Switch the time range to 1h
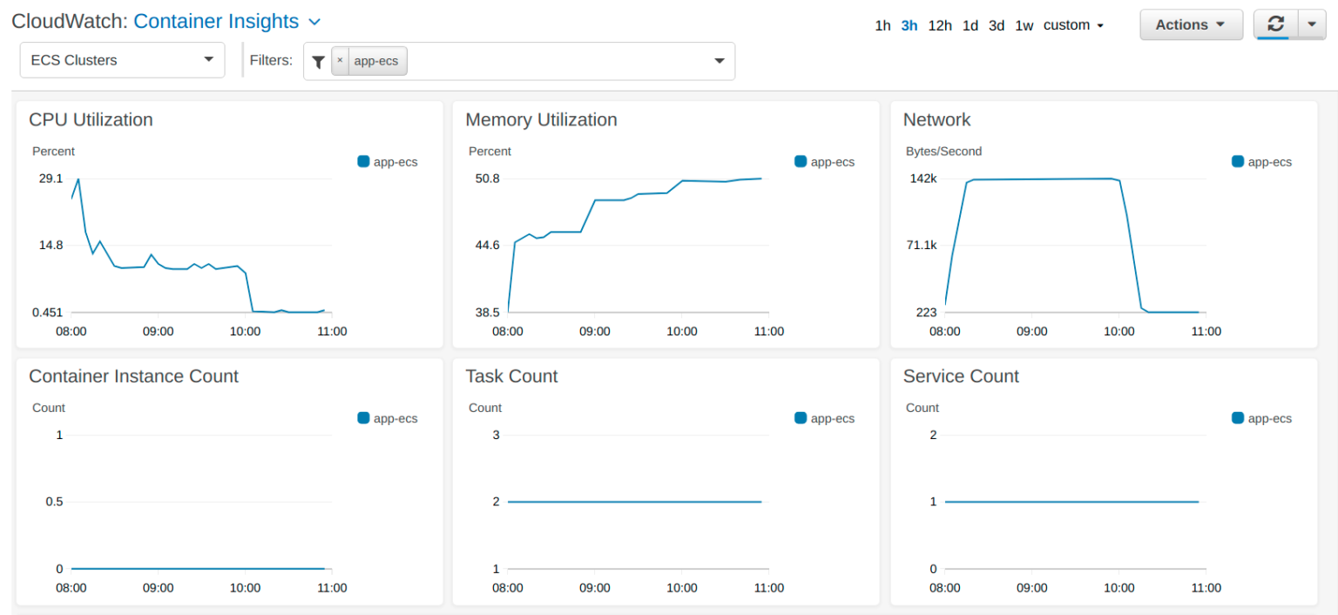The width and height of the screenshot is (1338, 615). 882,25
